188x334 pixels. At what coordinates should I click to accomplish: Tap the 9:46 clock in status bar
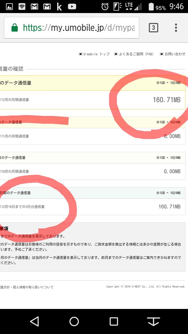[177, 7]
